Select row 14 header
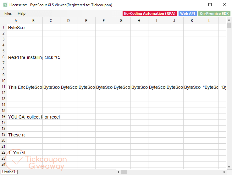The height and width of the screenshot is (175, 232). [x=3, y=105]
